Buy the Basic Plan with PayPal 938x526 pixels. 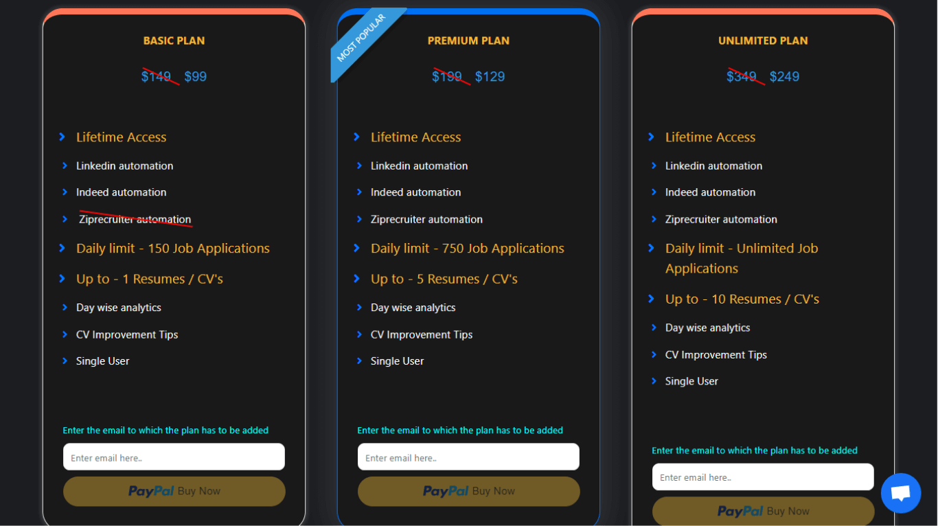tap(174, 491)
